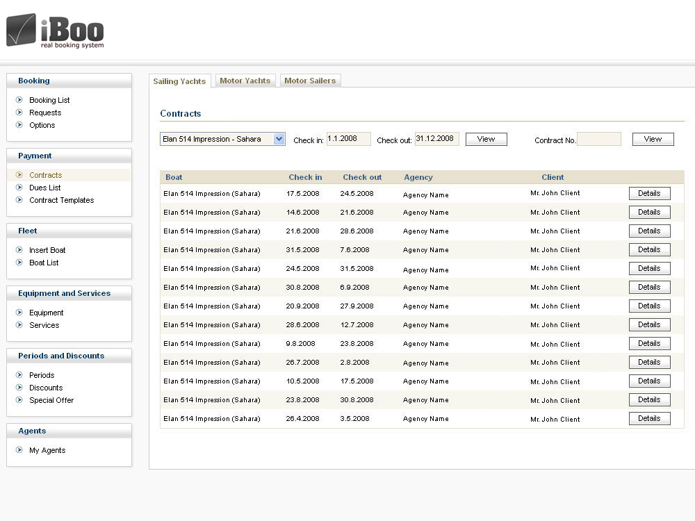Click View button next to Check out date
This screenshot has width=695, height=521.
(486, 139)
